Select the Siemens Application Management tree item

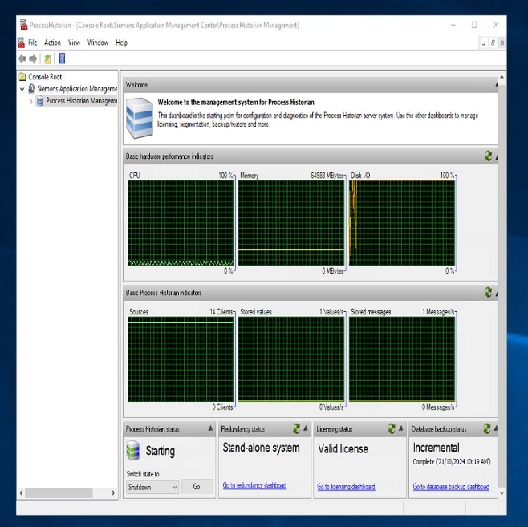click(x=77, y=89)
